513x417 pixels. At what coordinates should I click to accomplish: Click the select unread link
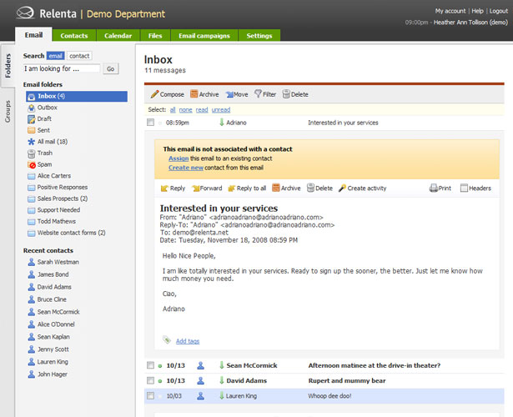221,110
